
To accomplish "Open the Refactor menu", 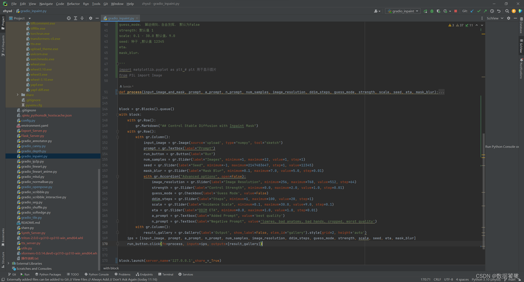I will [x=73, y=4].
